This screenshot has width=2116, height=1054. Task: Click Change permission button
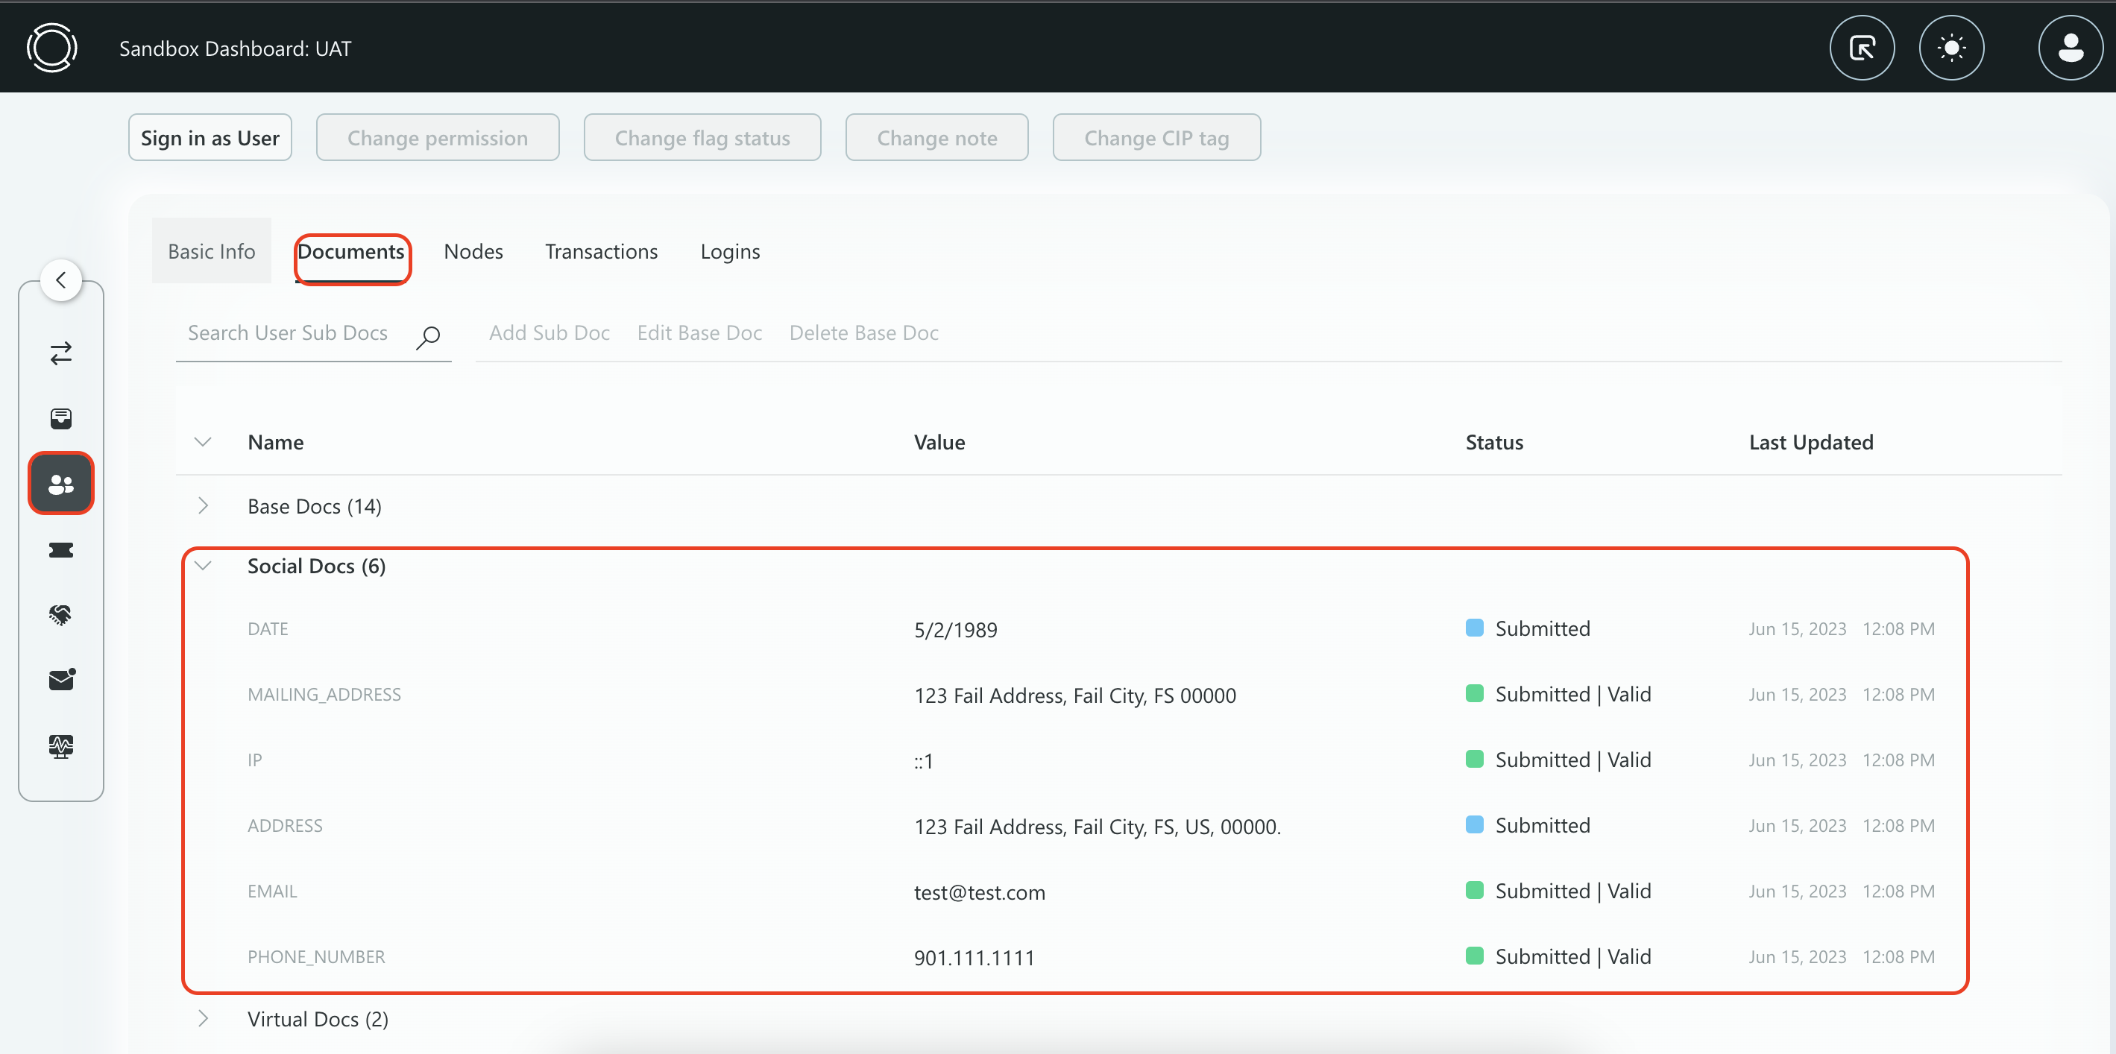[437, 137]
